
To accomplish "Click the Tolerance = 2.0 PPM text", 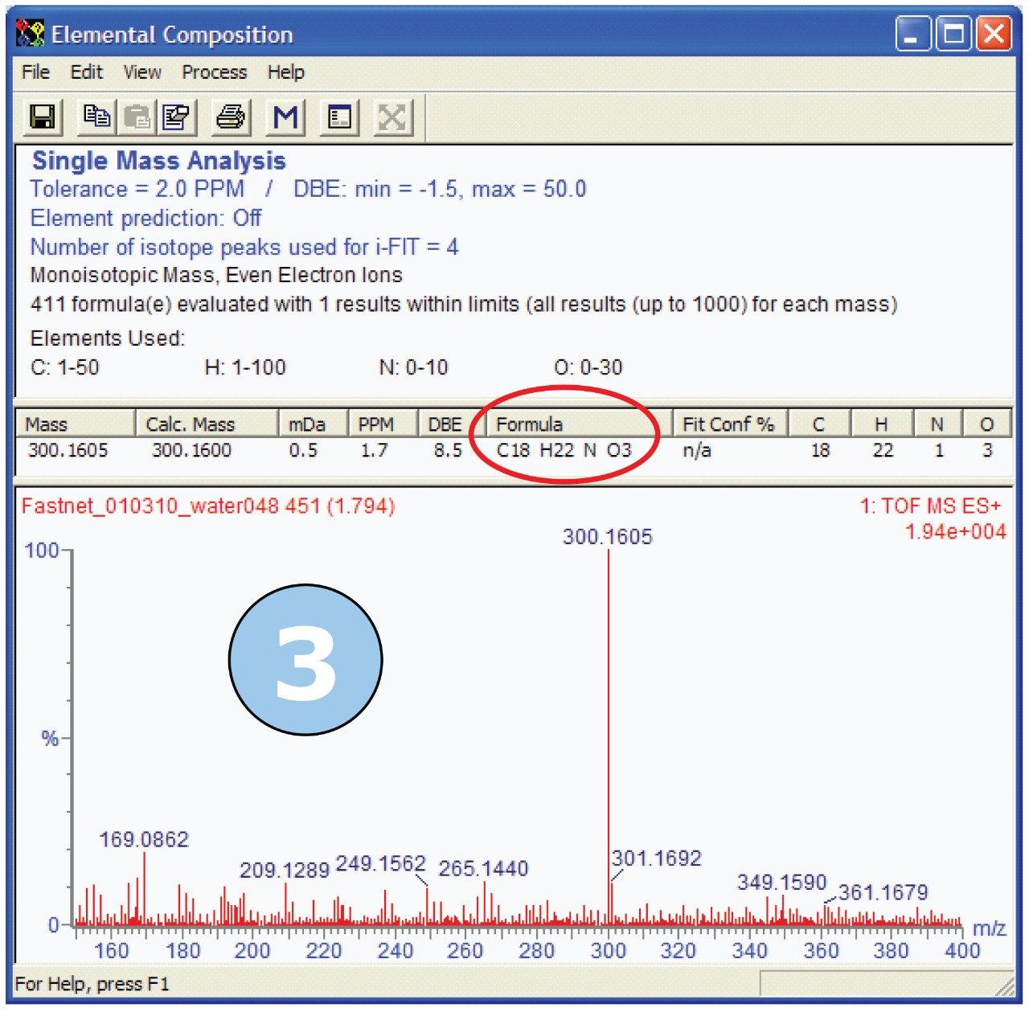I will click(137, 189).
